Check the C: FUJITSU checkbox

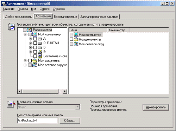35,43
